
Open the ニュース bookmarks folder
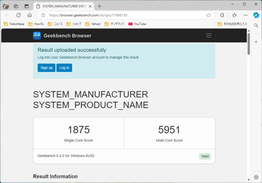click(x=55, y=24)
